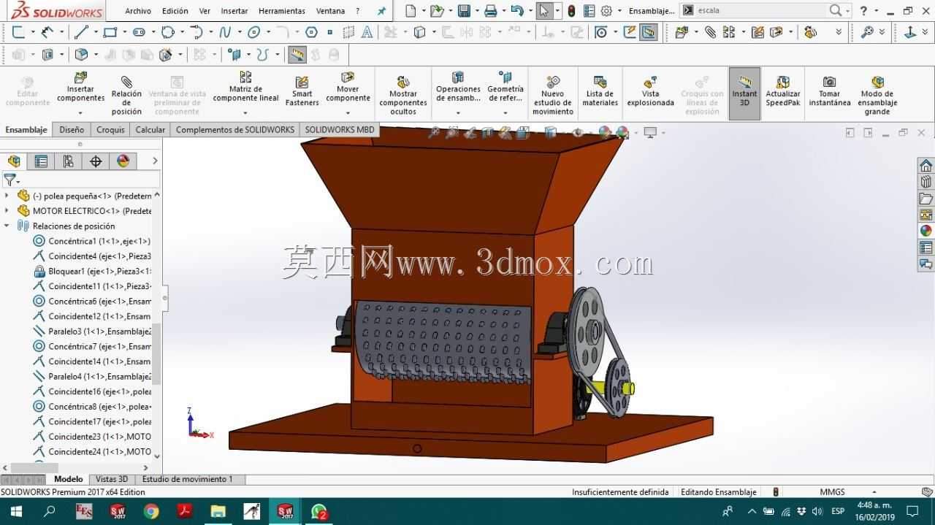Screen dimensions: 935x525
Task: Open Chrome from the Windows taskbar
Action: [151, 511]
